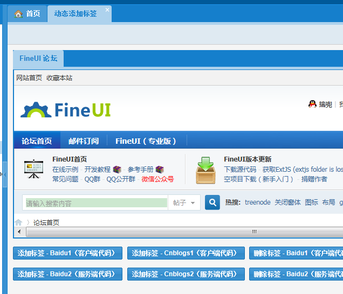The height and width of the screenshot is (294, 343).
Task: Collapse the left side panel splitter
Action: pyautogui.click(x=5, y=174)
